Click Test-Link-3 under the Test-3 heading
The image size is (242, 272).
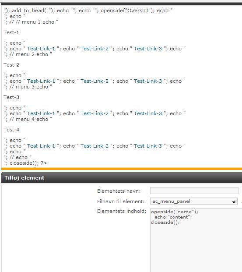coord(148,113)
